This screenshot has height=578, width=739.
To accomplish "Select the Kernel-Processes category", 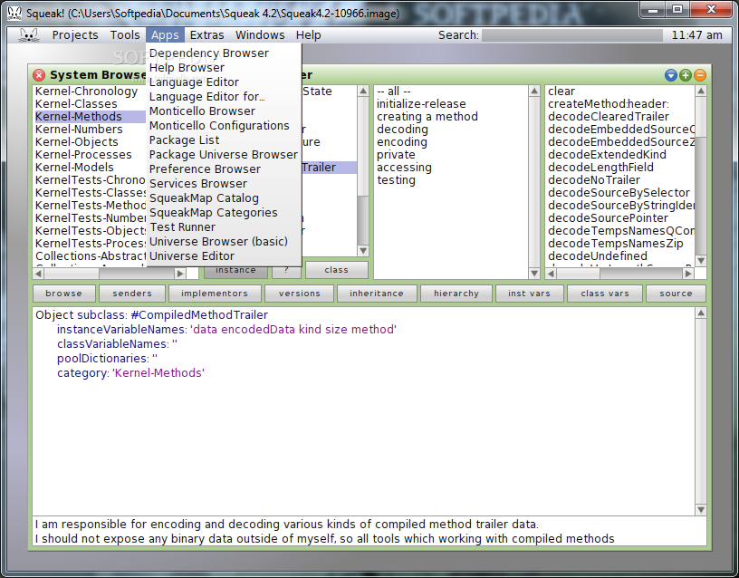I will [84, 155].
